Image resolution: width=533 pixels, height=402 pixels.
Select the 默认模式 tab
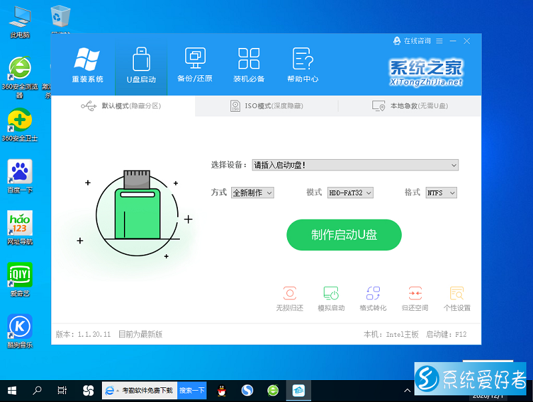pyautogui.click(x=123, y=106)
